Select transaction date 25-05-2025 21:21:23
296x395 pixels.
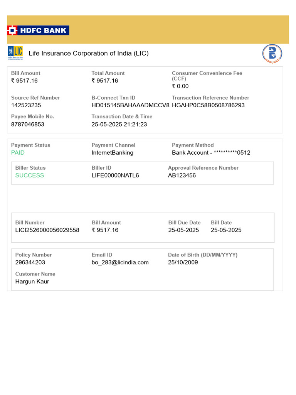click(x=119, y=125)
